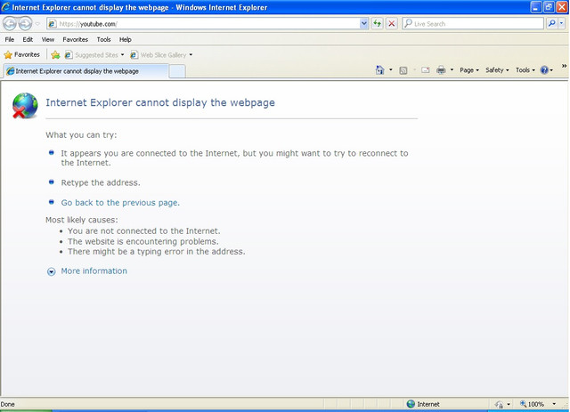Click the Protected Mode icon in status bar
Screen dimensions: 570x412
[x=499, y=404]
